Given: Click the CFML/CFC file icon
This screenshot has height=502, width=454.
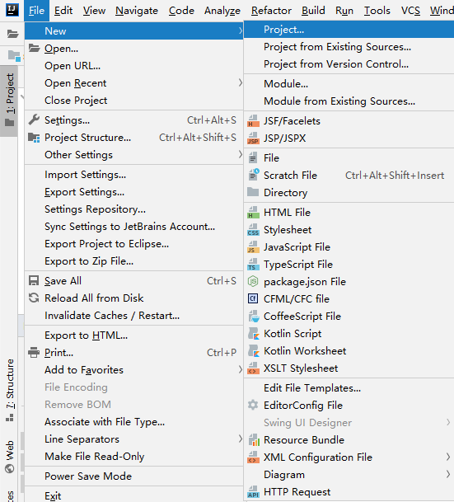Looking at the screenshot, I should tap(253, 298).
